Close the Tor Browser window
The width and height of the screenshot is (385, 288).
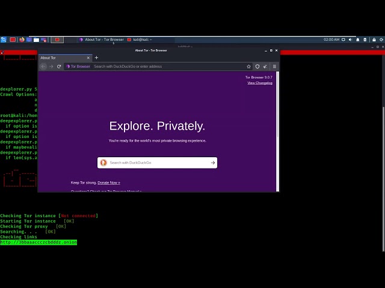click(x=277, y=50)
